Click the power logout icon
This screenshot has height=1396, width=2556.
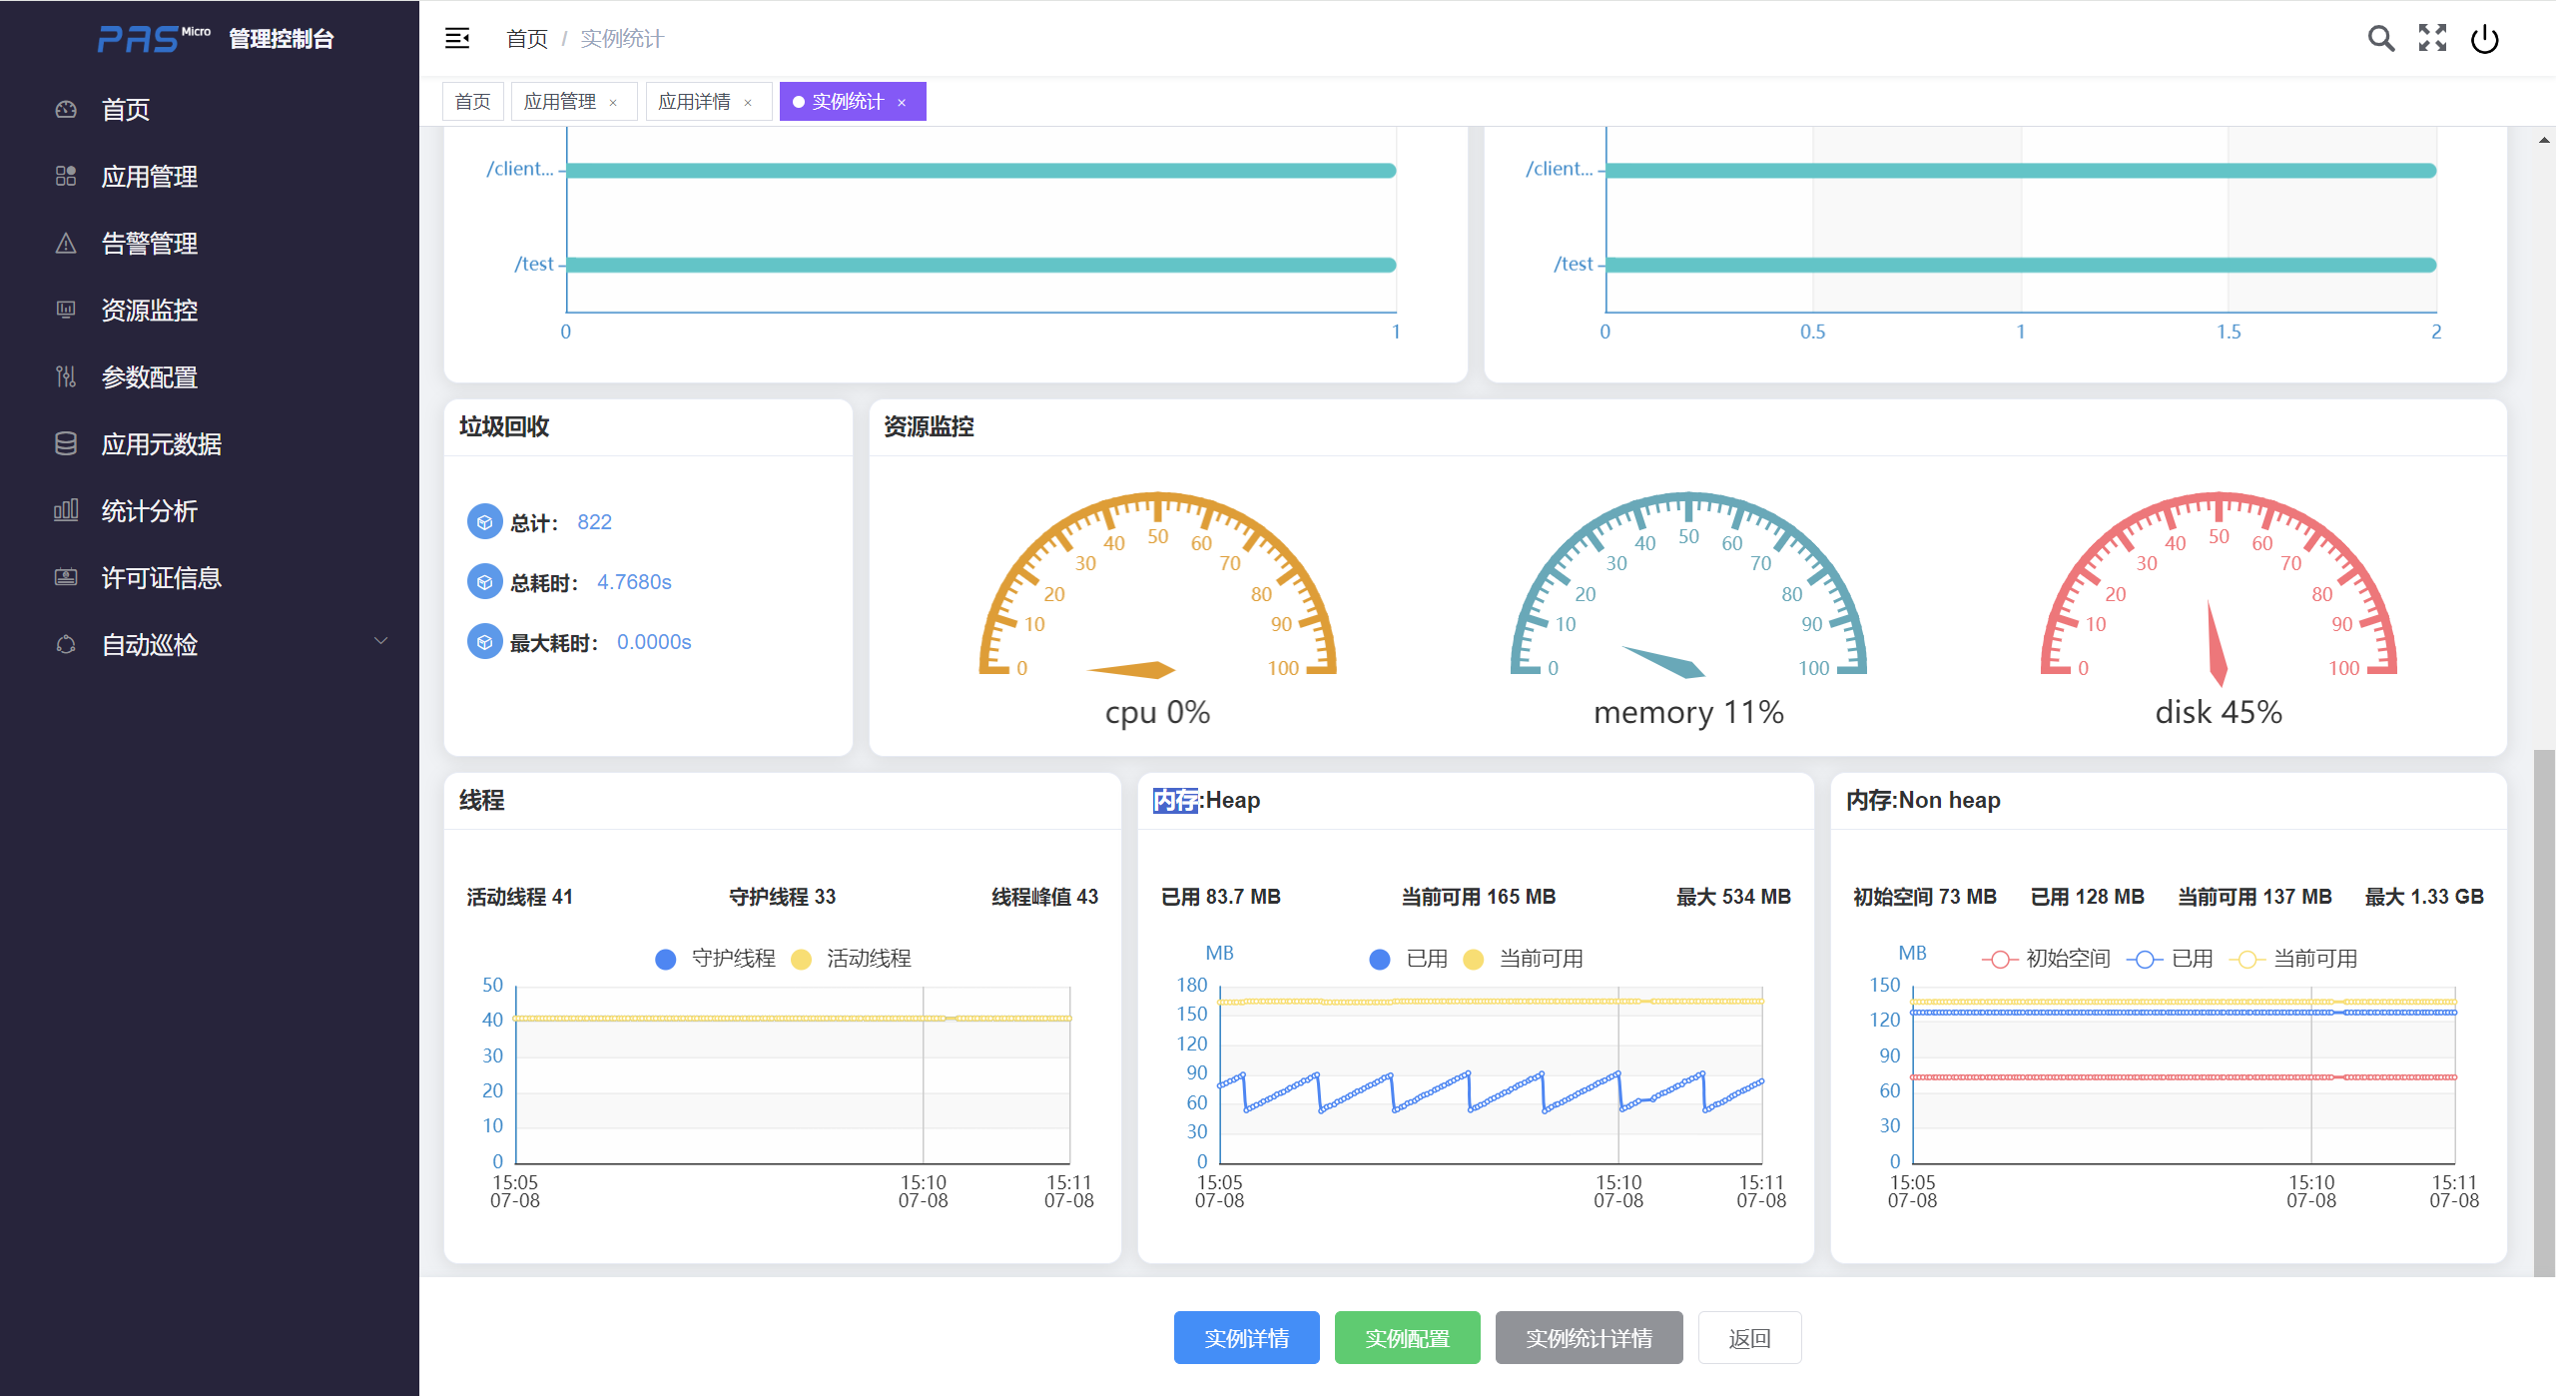pyautogui.click(x=2484, y=39)
